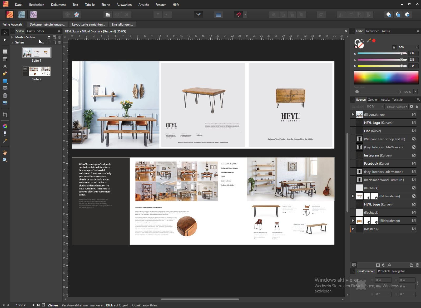Click the color picker eyedropper in Farbe panel

pyautogui.click(x=369, y=41)
